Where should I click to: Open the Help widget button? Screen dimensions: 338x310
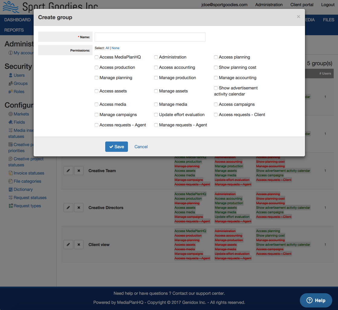tap(316, 300)
